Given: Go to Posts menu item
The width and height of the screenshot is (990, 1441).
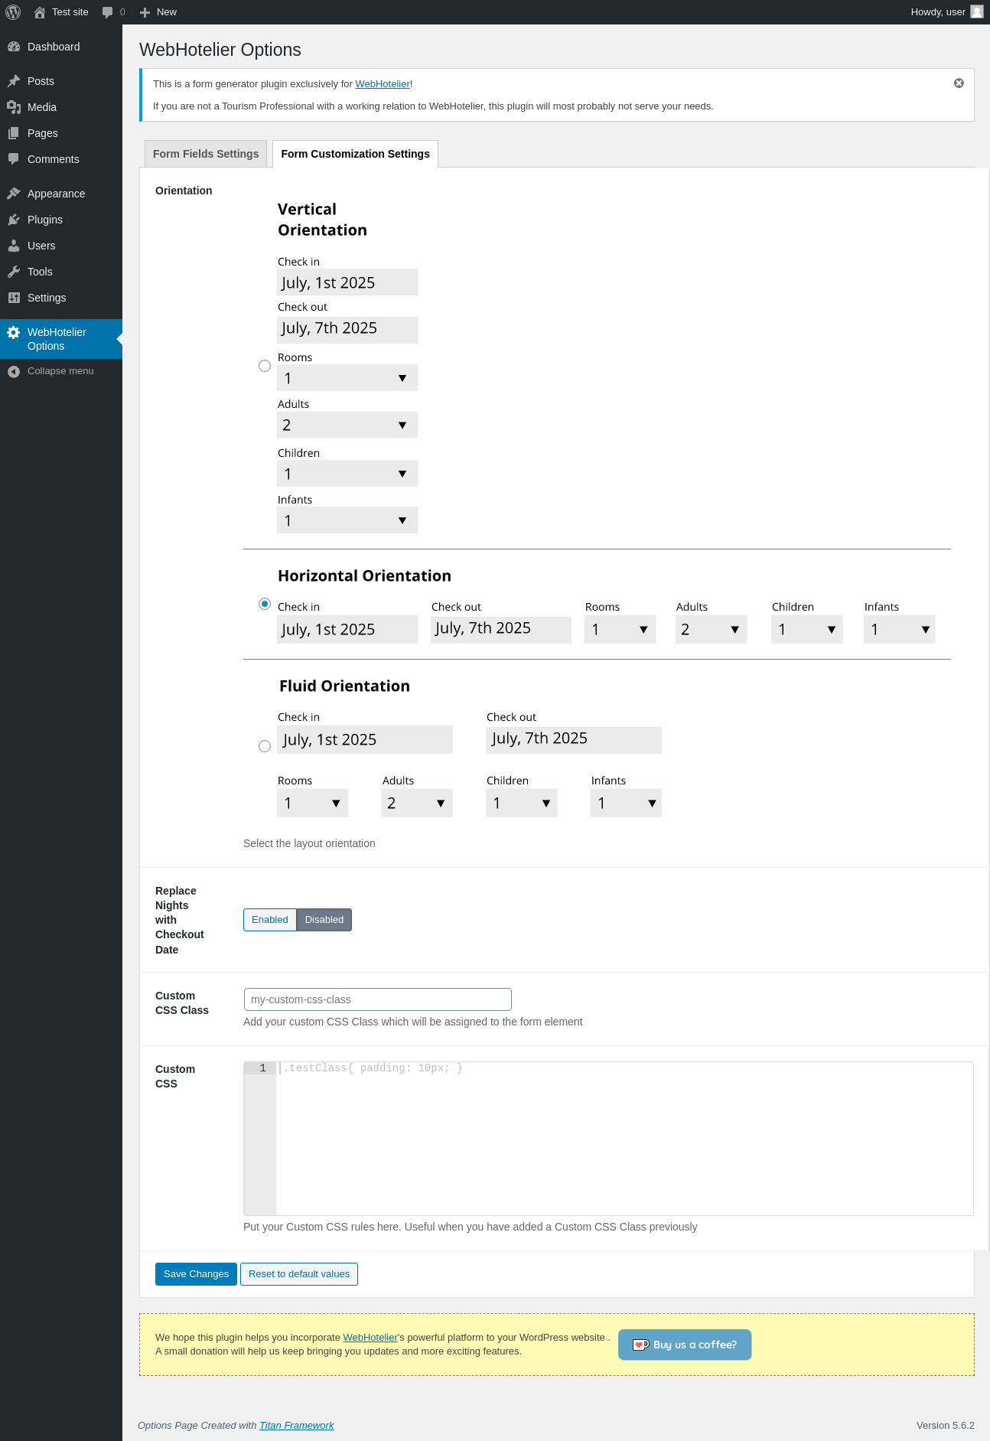Looking at the screenshot, I should (x=61, y=81).
